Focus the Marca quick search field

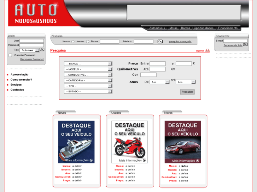pyautogui.click(x=110, y=42)
